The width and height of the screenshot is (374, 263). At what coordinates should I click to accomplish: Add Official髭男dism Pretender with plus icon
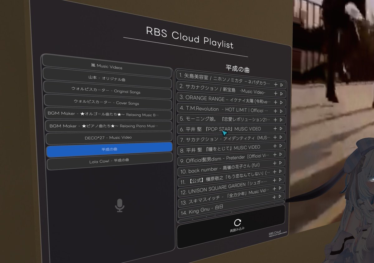275,155
